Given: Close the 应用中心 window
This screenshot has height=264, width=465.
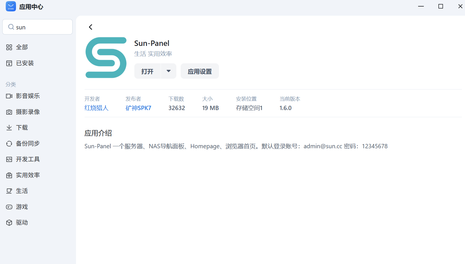Looking at the screenshot, I should click(460, 6).
